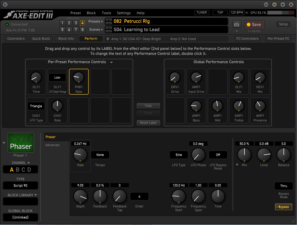The image size is (297, 225).
Task: Click the TUNER button
Action: coord(202,12)
